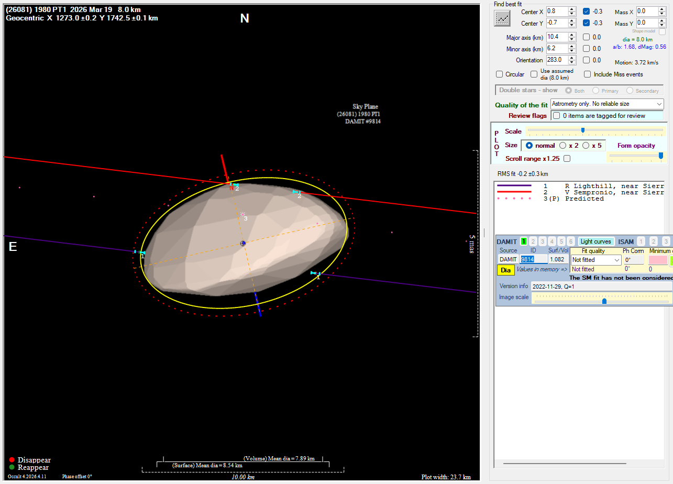Adjust the plot Scale slider
Viewport: 673px width, 484px height.
point(583,130)
